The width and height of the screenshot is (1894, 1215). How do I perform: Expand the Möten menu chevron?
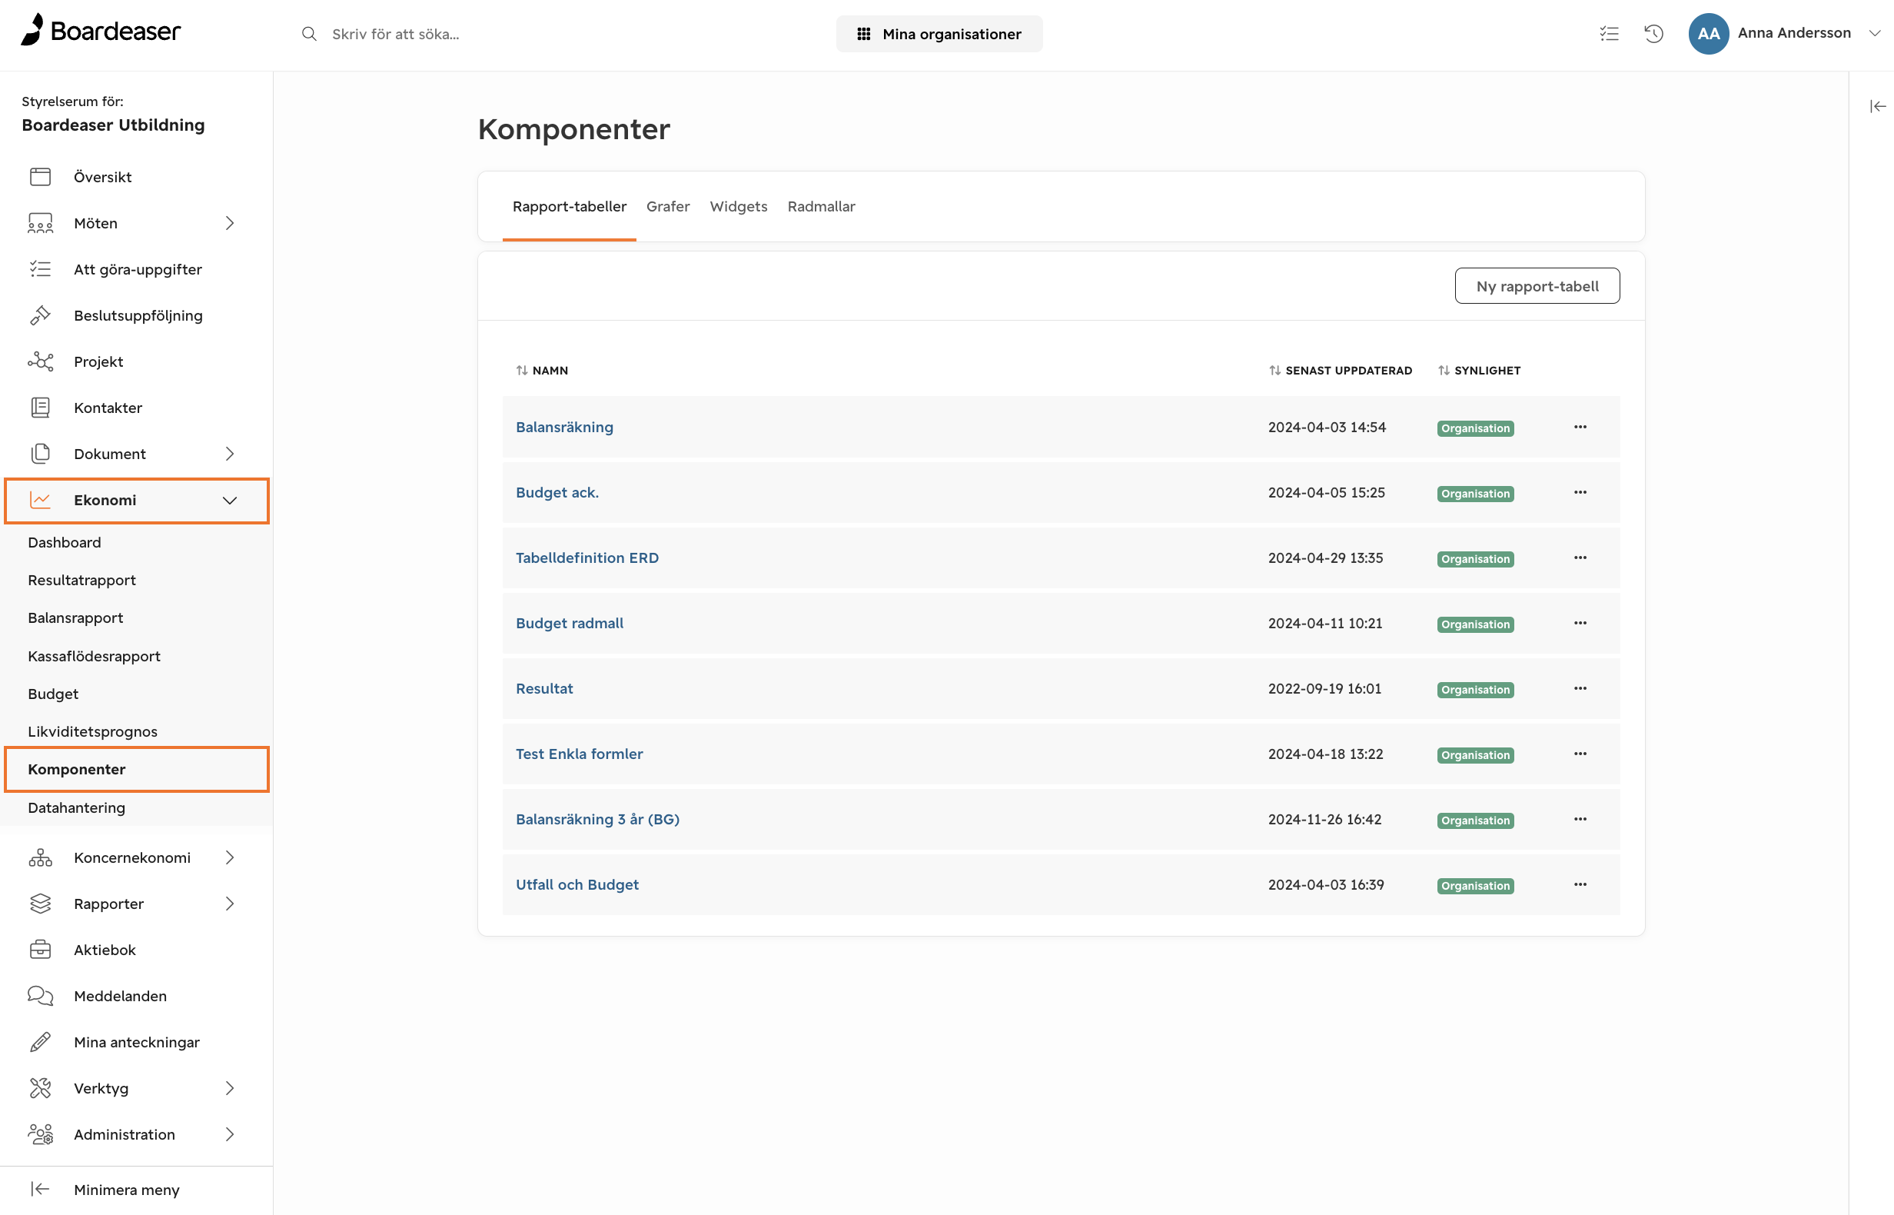[230, 223]
